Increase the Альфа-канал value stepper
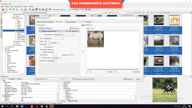 pos(73,55)
